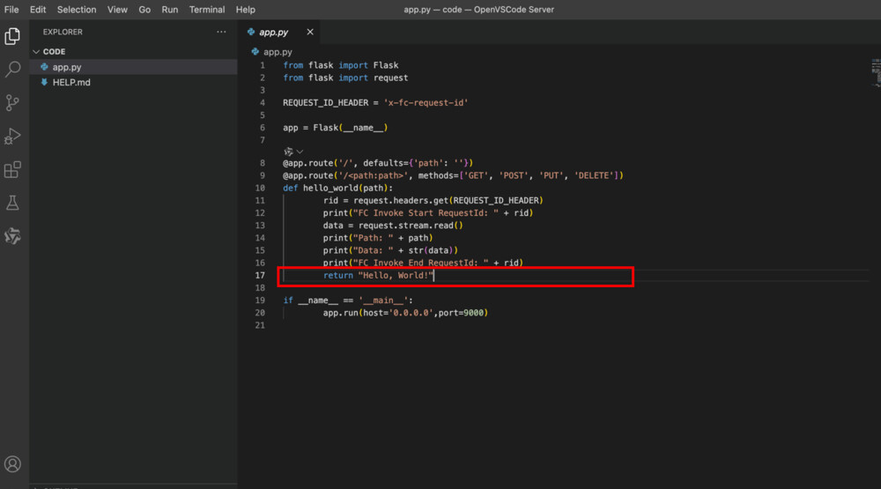Viewport: 881px width, 489px height.
Task: Click the code lens icon above line 8
Action: tap(288, 152)
